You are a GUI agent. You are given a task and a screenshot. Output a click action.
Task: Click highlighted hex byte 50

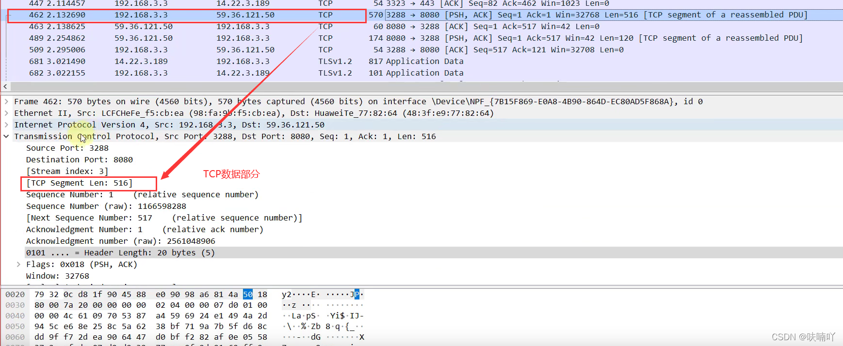[x=248, y=294]
